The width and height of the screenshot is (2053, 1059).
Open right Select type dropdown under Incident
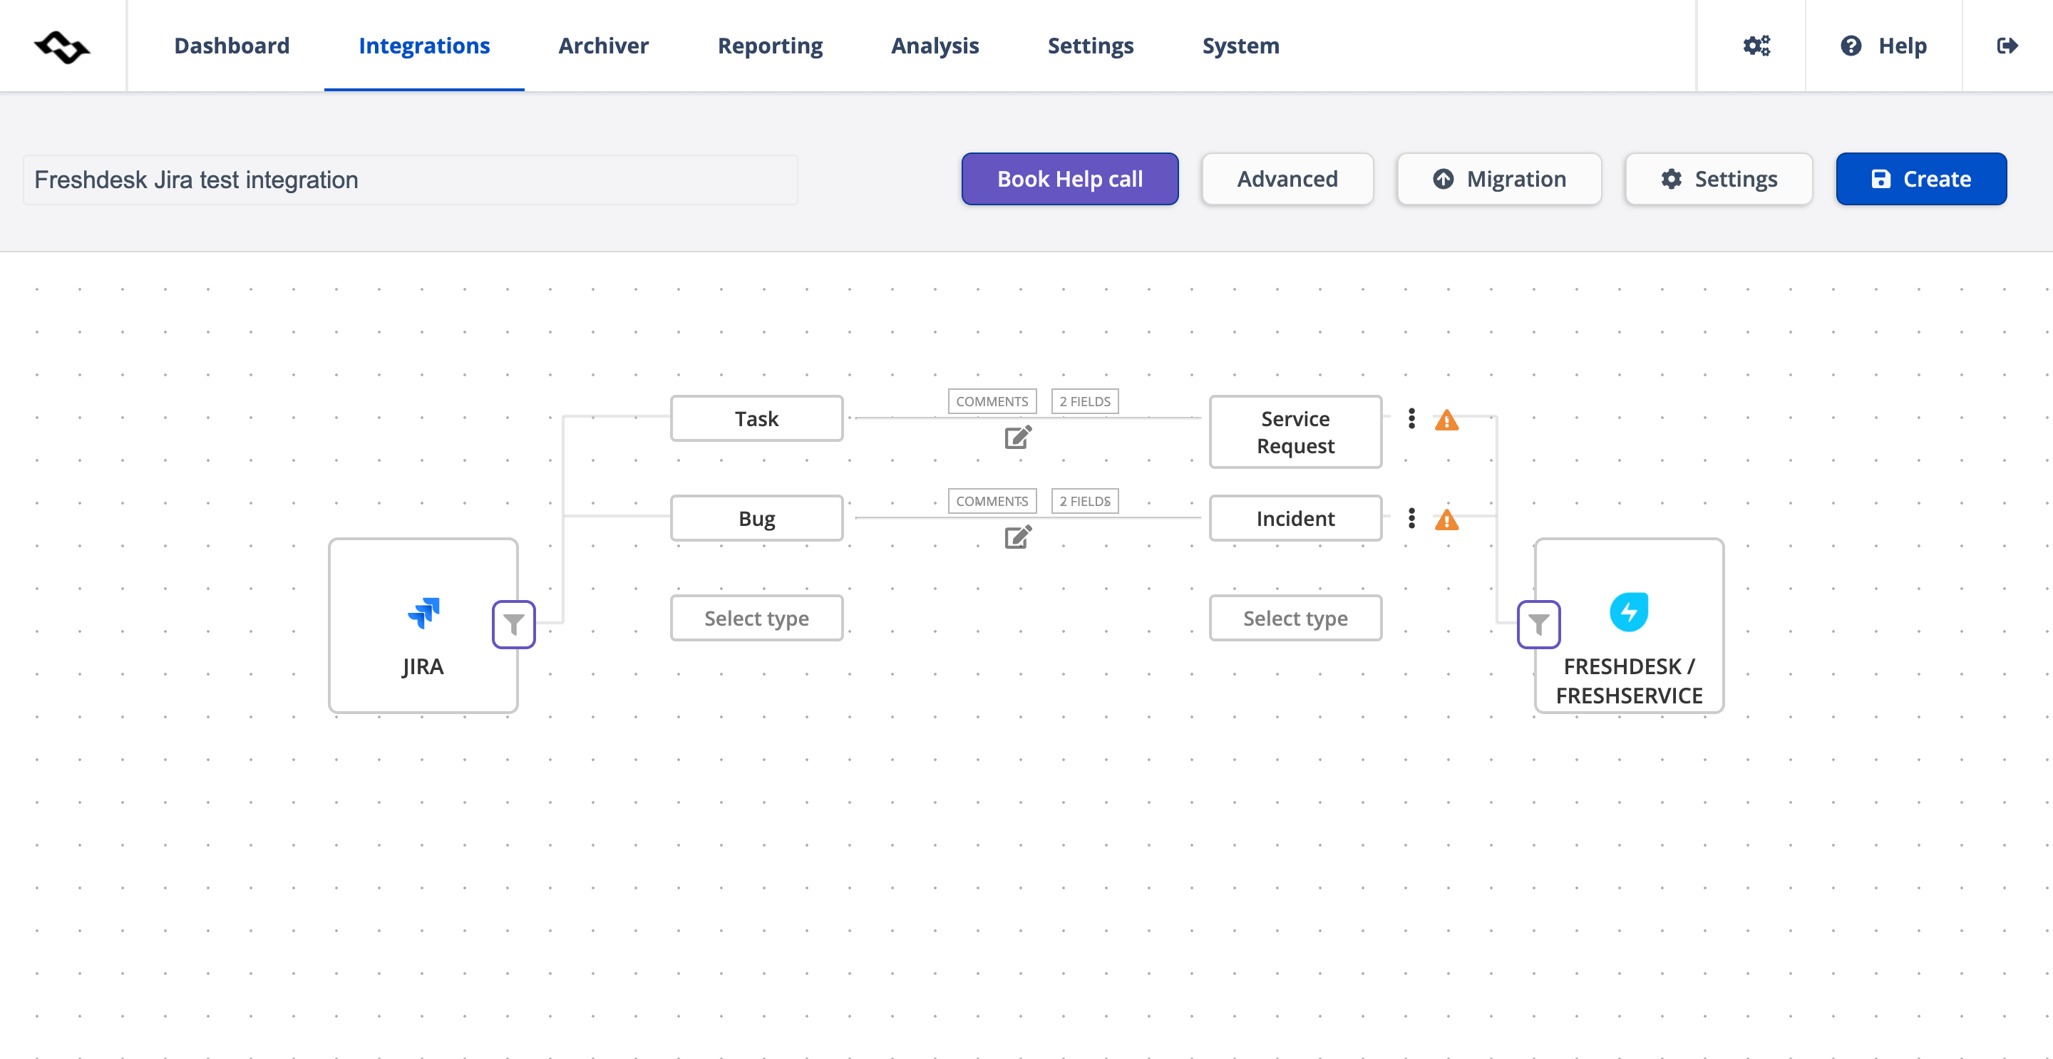(1295, 618)
